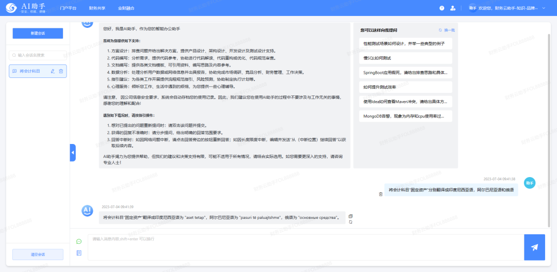Click the green chat bubble icon beside input

coord(79,242)
